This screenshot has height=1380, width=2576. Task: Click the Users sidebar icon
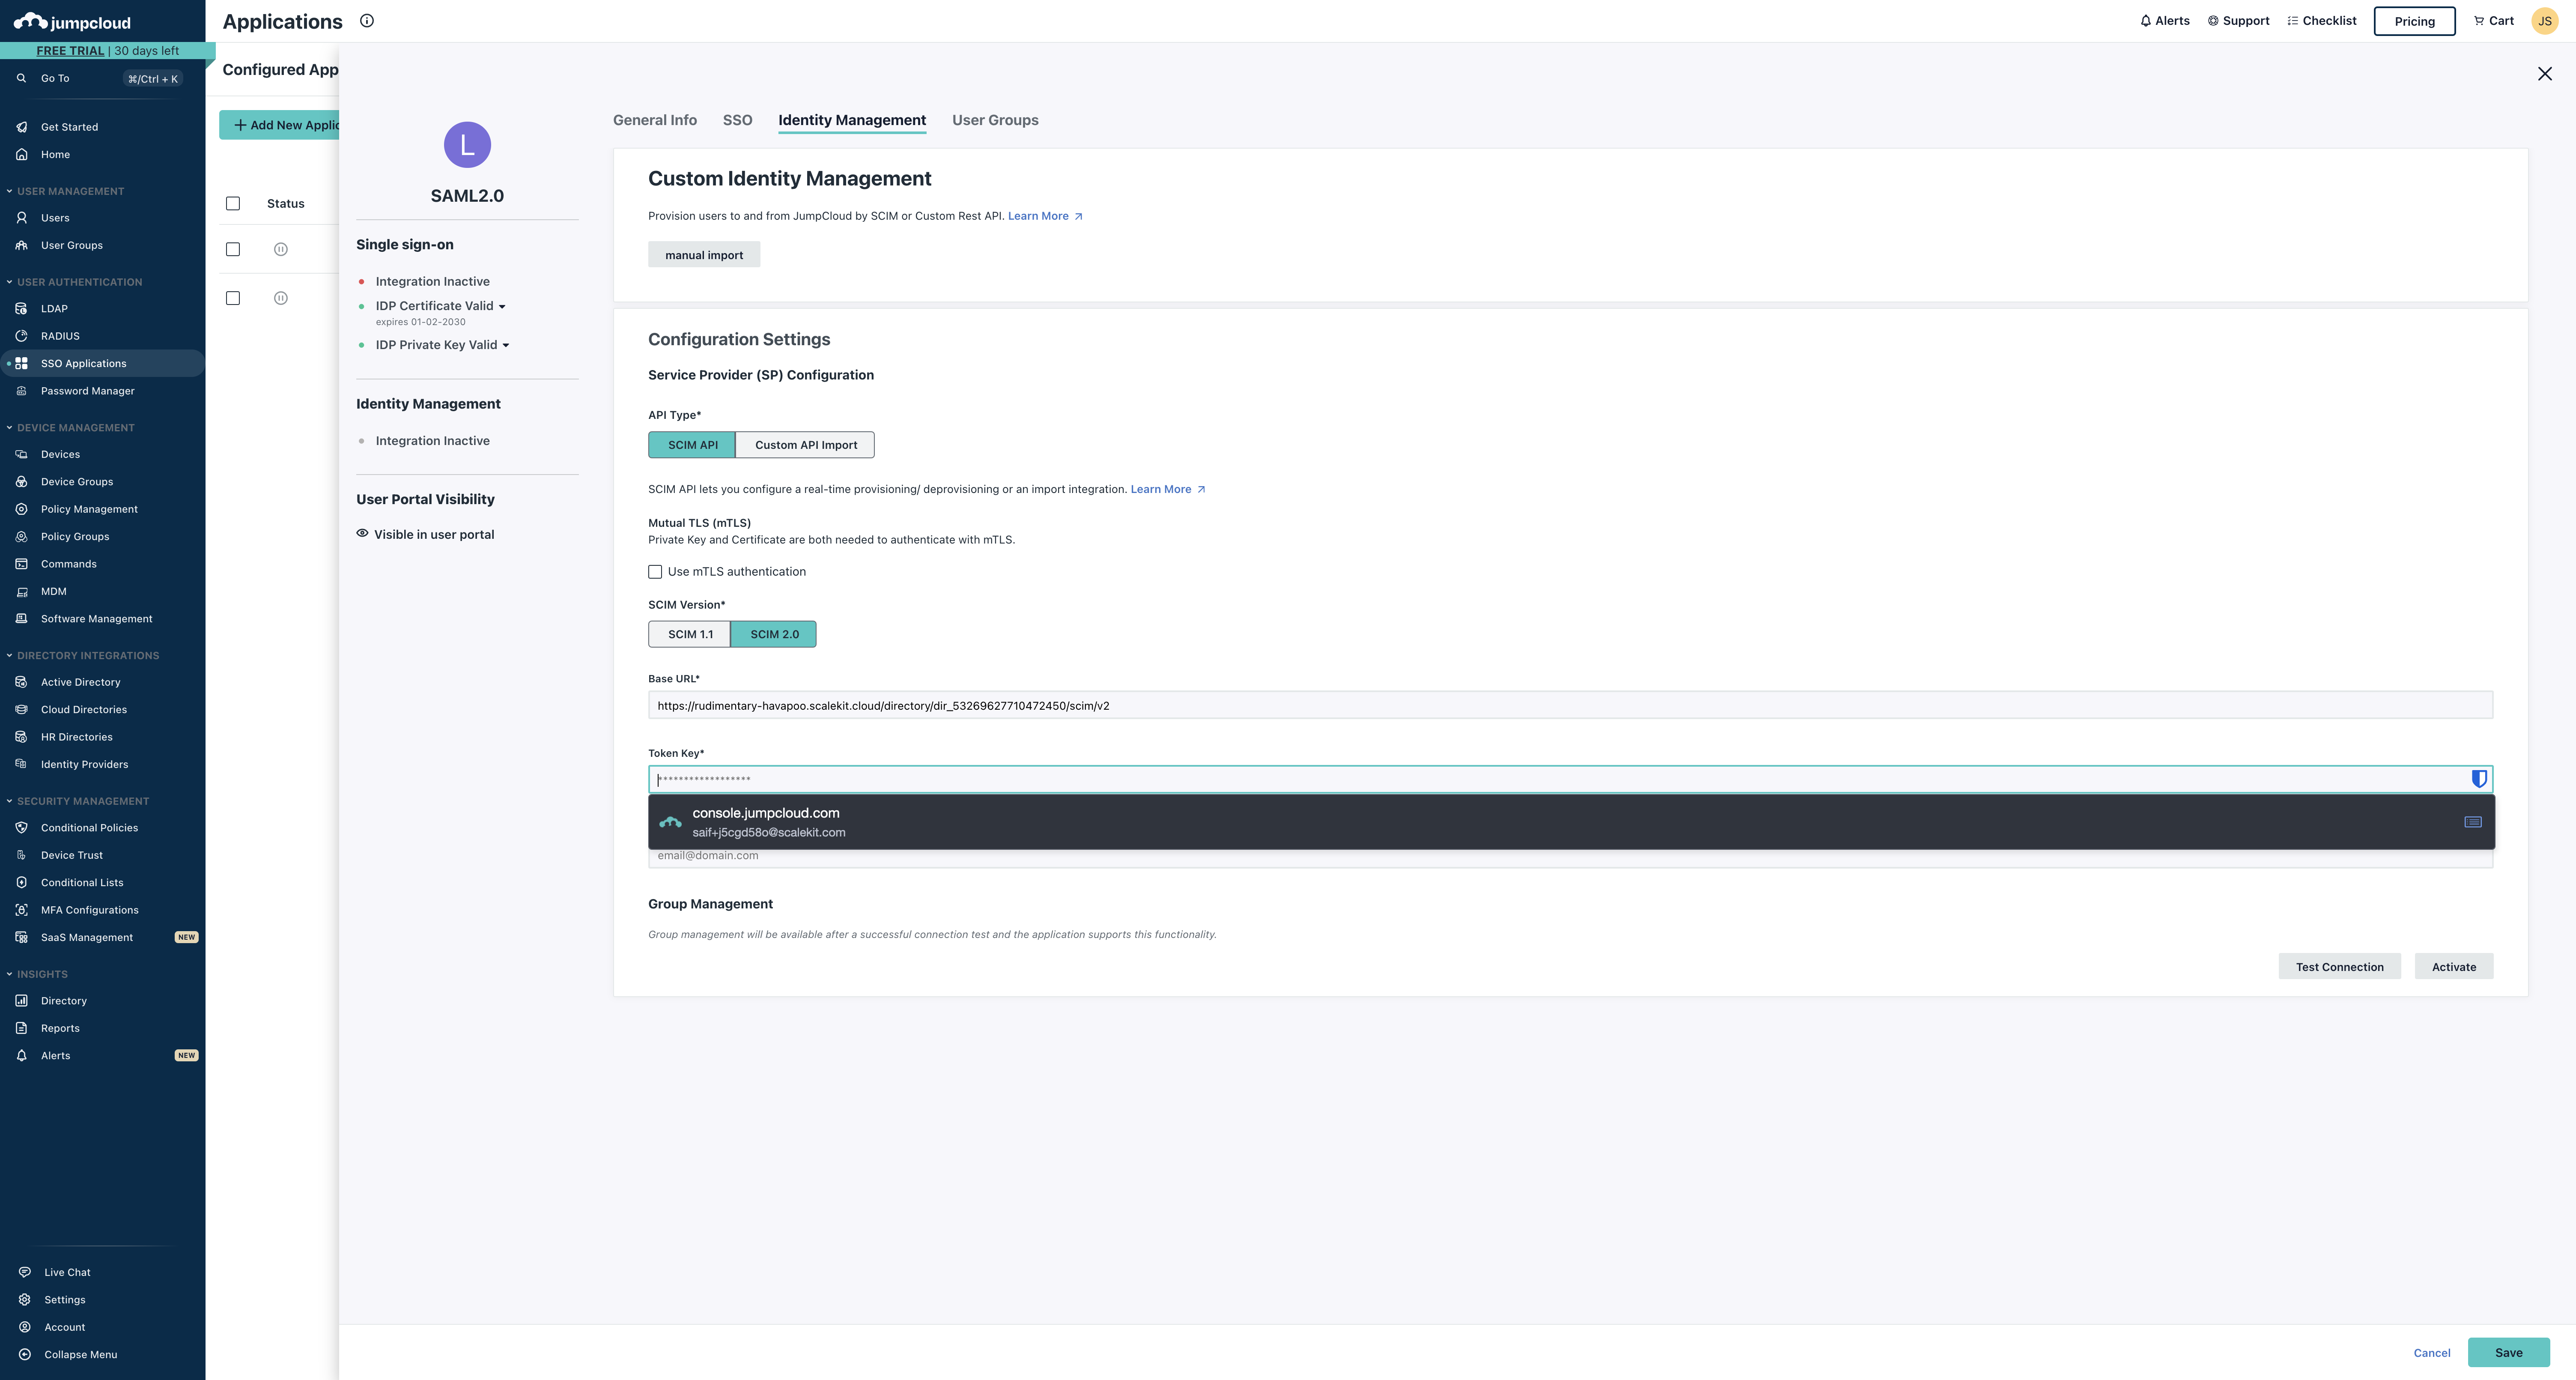click(21, 217)
